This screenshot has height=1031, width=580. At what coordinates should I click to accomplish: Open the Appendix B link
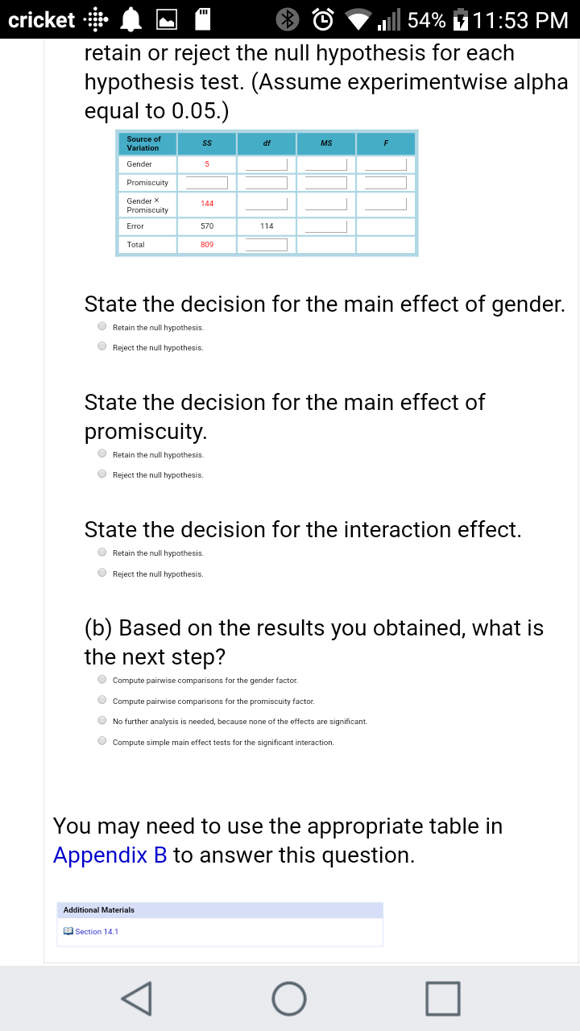pyautogui.click(x=110, y=855)
